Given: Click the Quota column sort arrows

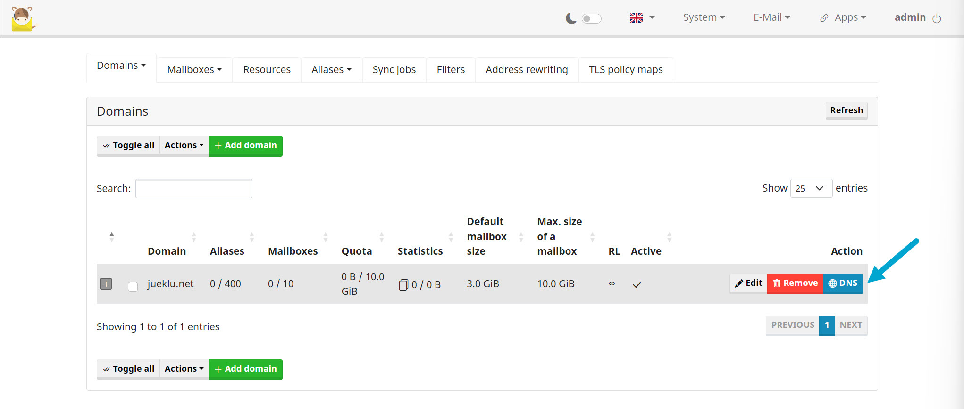Looking at the screenshot, I should (381, 237).
